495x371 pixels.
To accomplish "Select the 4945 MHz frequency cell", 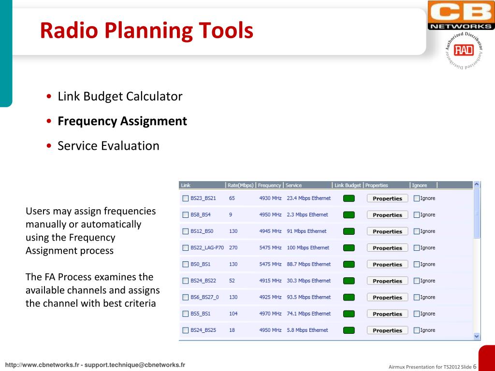I will [270, 231].
